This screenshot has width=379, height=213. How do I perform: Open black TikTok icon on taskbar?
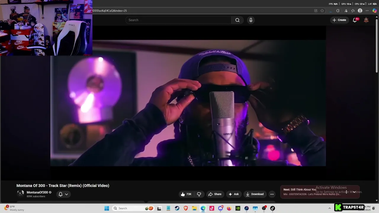click(x=272, y=208)
